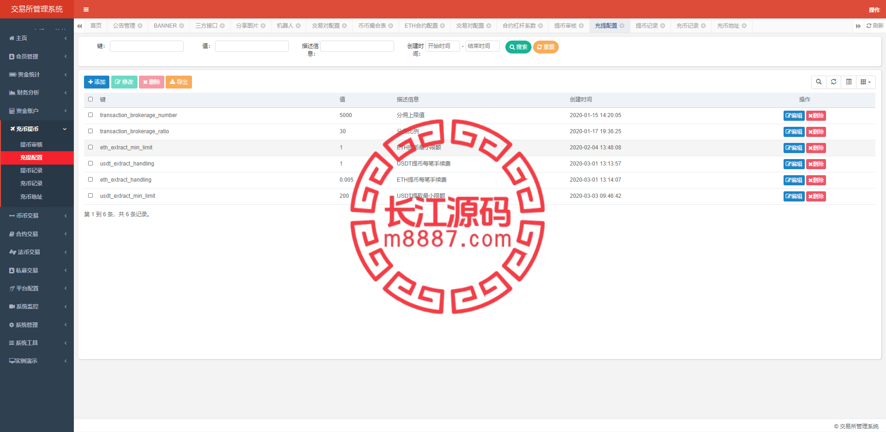
Task: Check the eth_extract_handling row checkbox
Action: click(x=90, y=179)
